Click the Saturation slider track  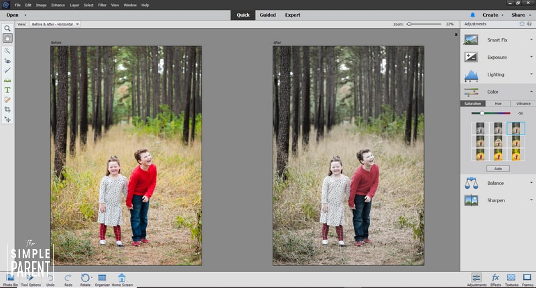[497, 113]
